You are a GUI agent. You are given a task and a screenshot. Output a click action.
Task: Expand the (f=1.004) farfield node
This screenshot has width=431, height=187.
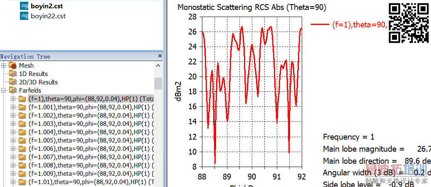[x=13, y=132]
